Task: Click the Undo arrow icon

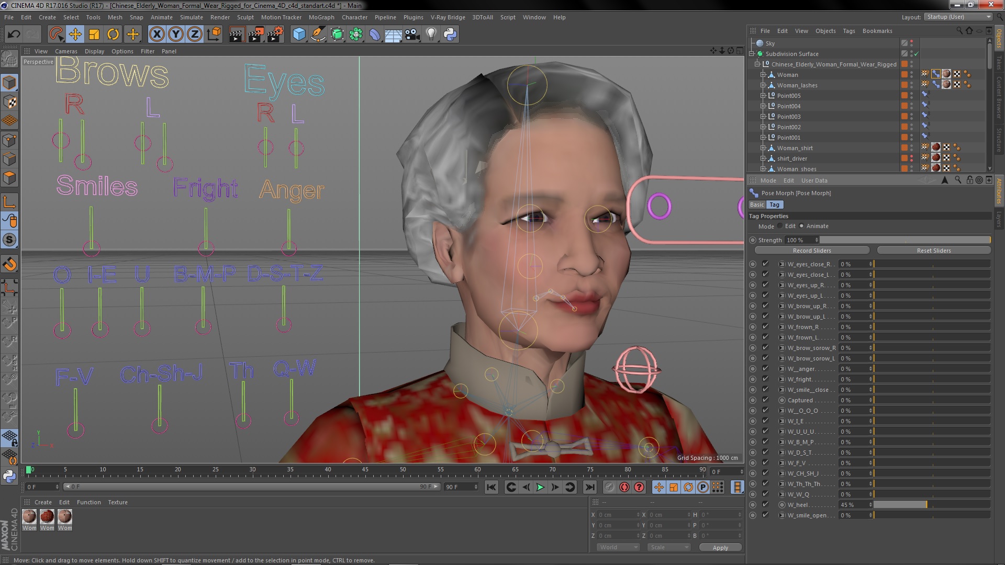Action: tap(14, 35)
